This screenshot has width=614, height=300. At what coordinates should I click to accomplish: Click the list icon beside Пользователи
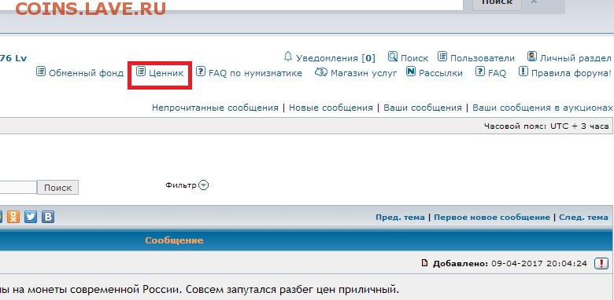442,57
